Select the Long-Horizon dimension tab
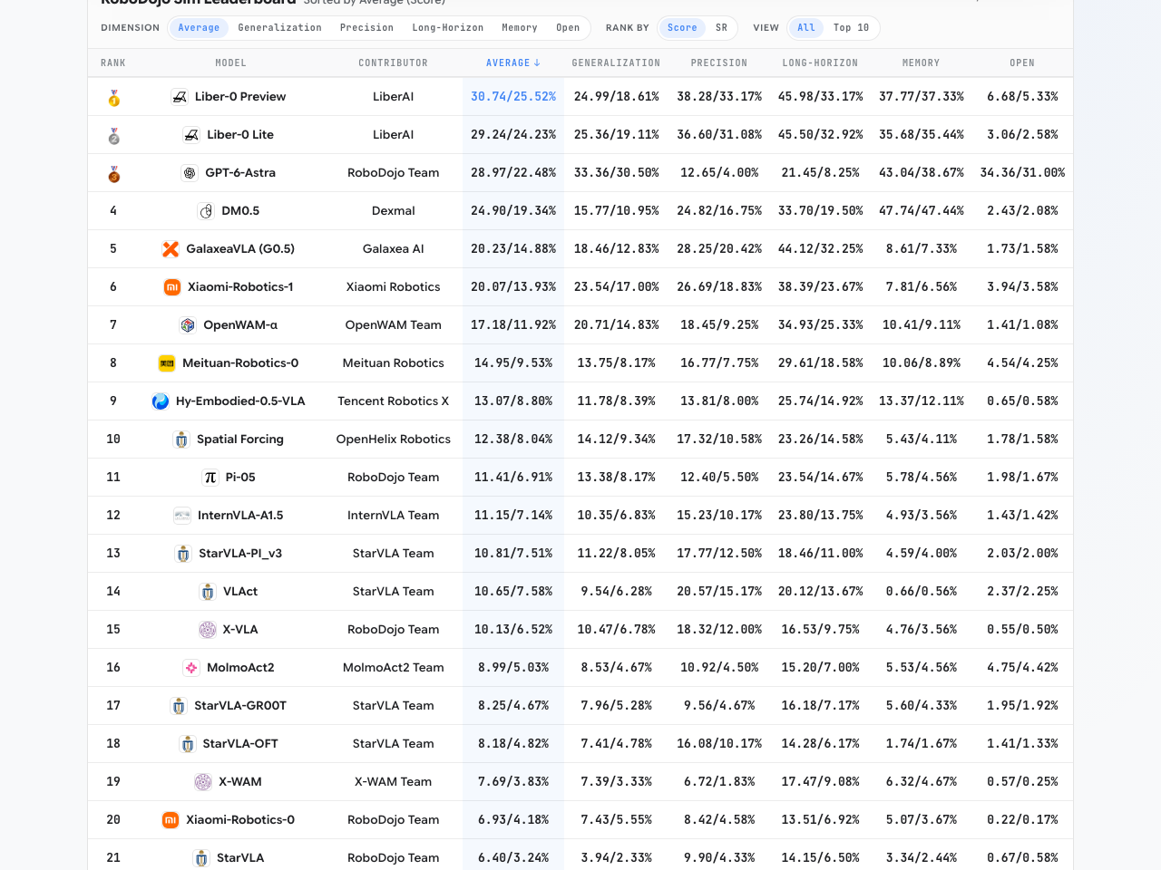This screenshot has height=870, width=1161. 448,28
